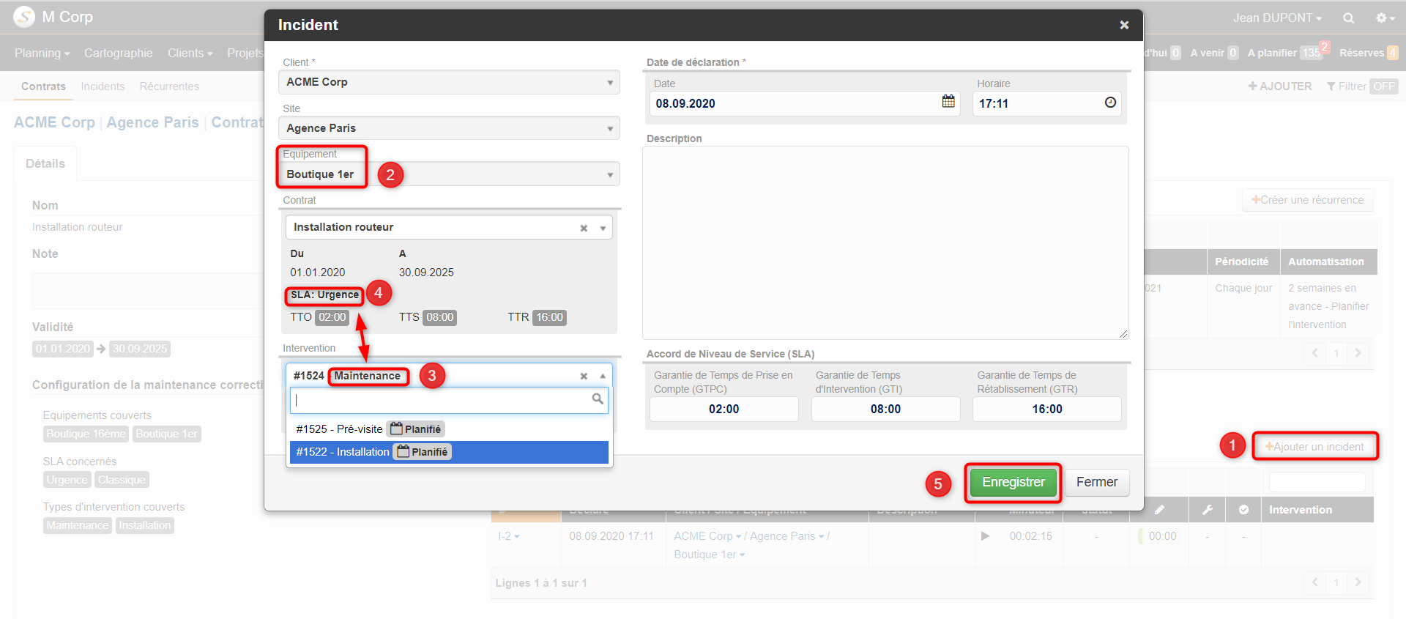Switch to the Incidents tab
This screenshot has height=619, width=1406.
click(103, 86)
